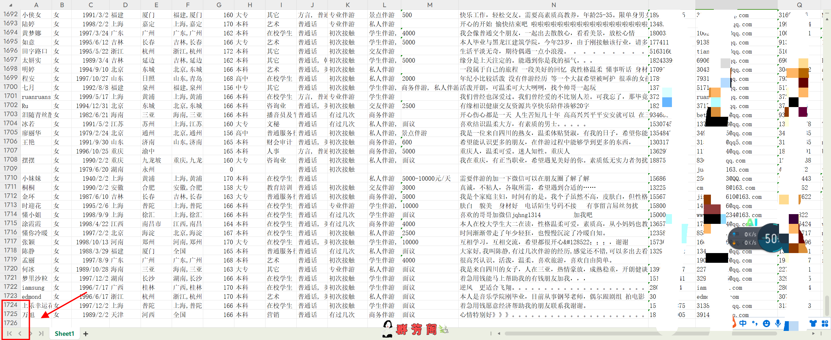The width and height of the screenshot is (831, 340).
Task: Select the cell 九龙坡 in column E
Action: pos(156,160)
